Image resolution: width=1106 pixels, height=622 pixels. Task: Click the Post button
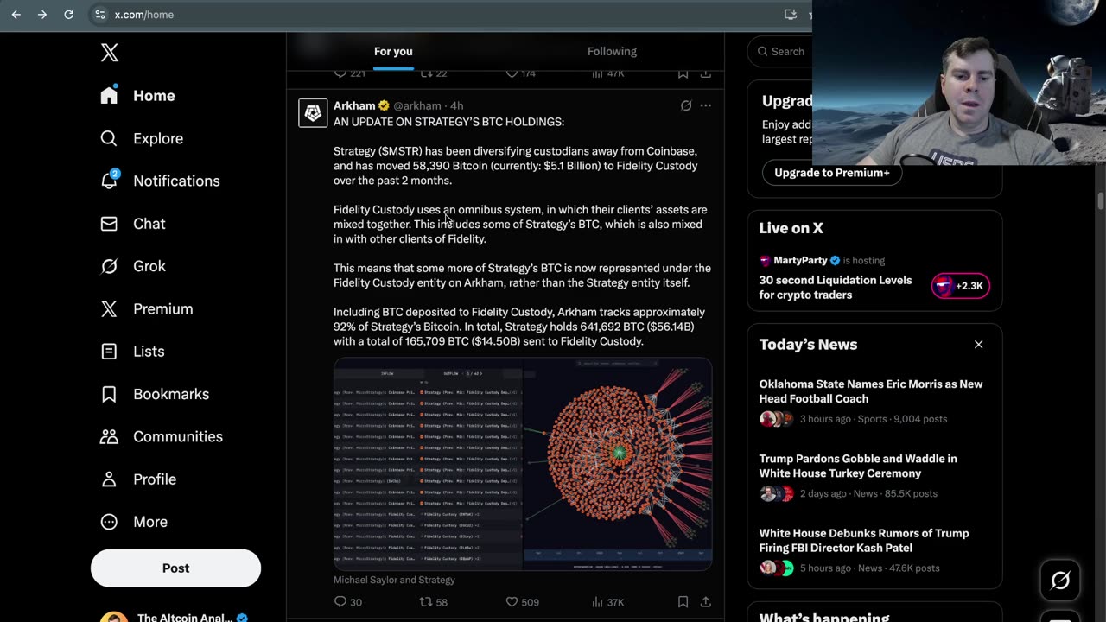[x=175, y=568]
